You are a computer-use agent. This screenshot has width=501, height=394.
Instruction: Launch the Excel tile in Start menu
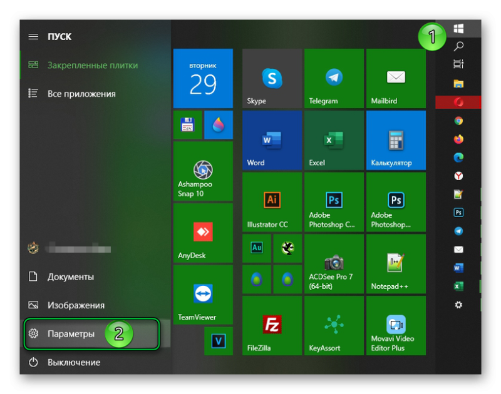click(334, 140)
